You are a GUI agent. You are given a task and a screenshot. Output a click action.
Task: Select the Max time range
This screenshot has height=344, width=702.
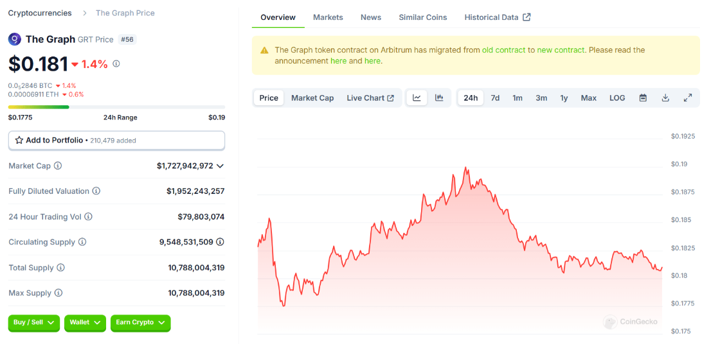tap(589, 98)
